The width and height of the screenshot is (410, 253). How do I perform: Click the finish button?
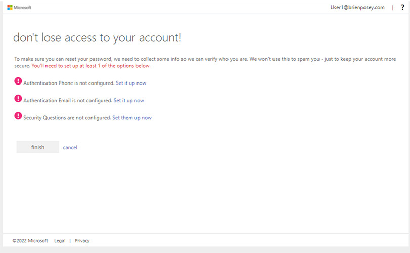[37, 147]
